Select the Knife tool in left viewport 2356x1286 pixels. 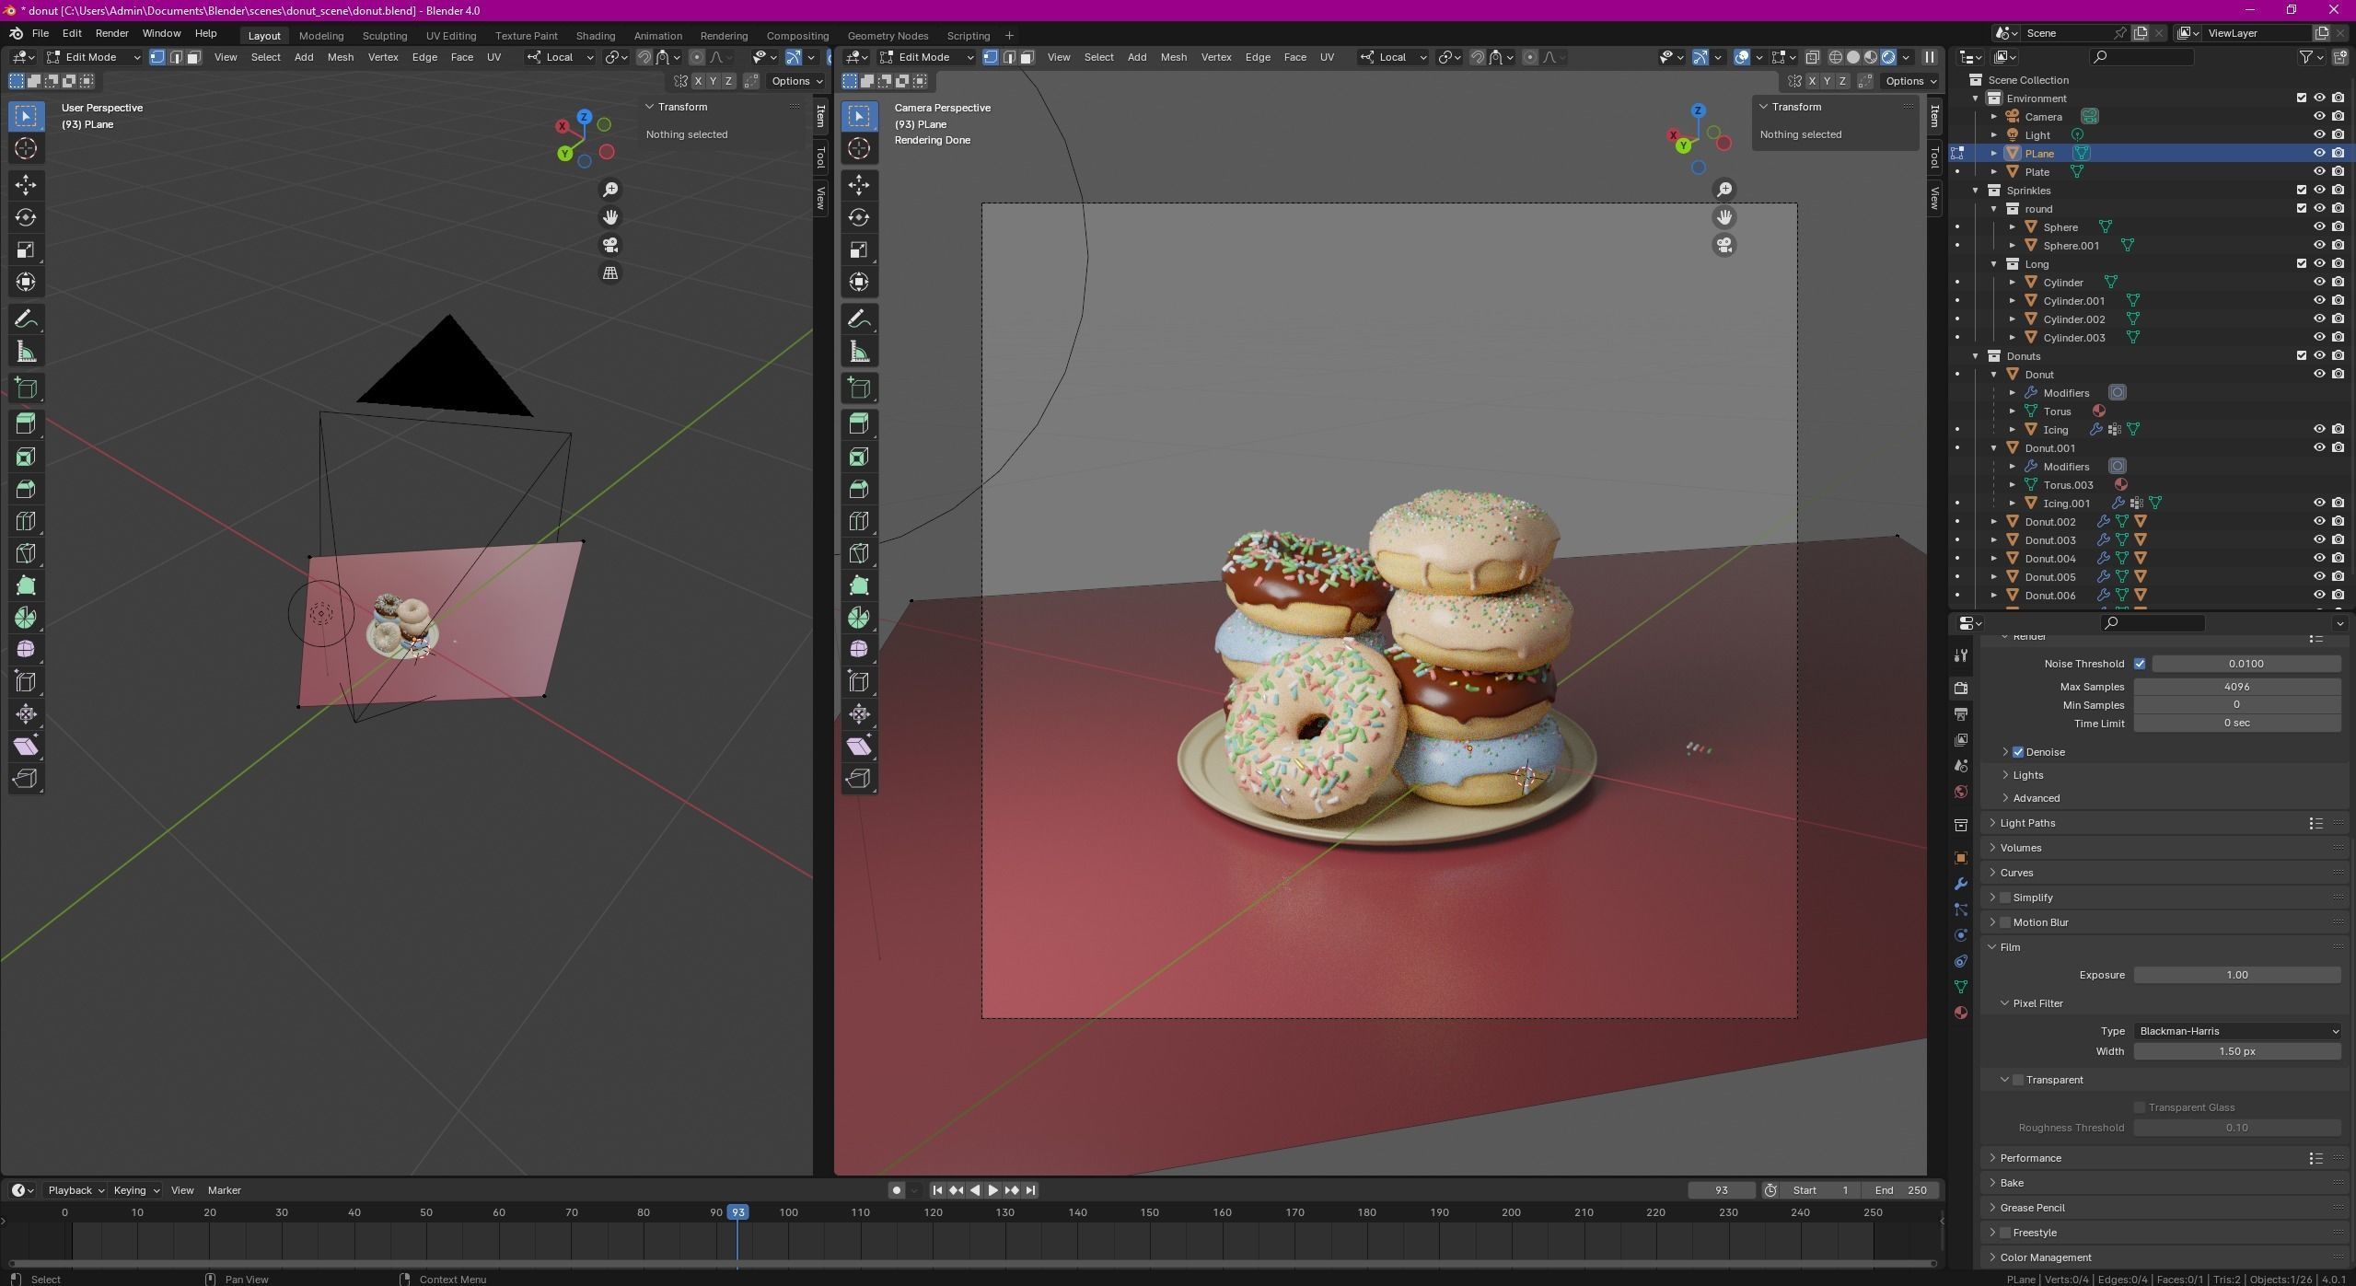pos(26,553)
